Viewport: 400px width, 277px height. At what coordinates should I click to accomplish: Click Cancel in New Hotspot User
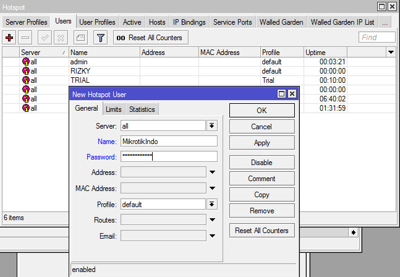[x=262, y=127]
